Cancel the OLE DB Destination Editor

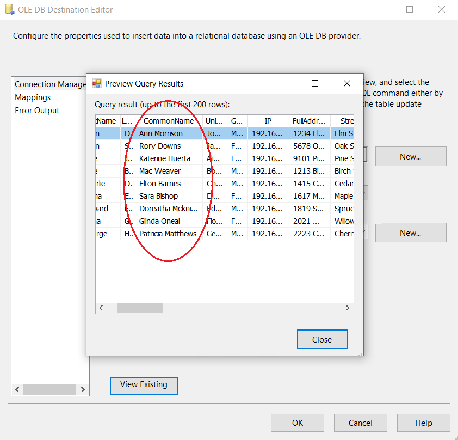tap(361, 423)
